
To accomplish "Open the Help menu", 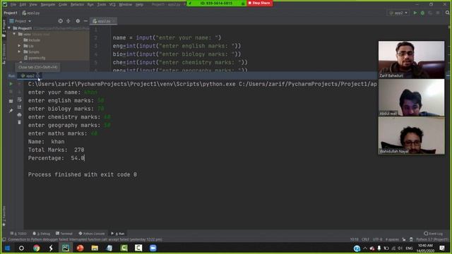I will 140,5.
